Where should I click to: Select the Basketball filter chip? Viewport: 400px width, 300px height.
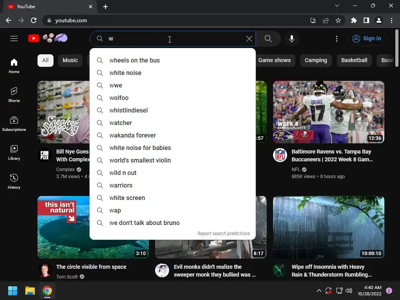coord(354,61)
